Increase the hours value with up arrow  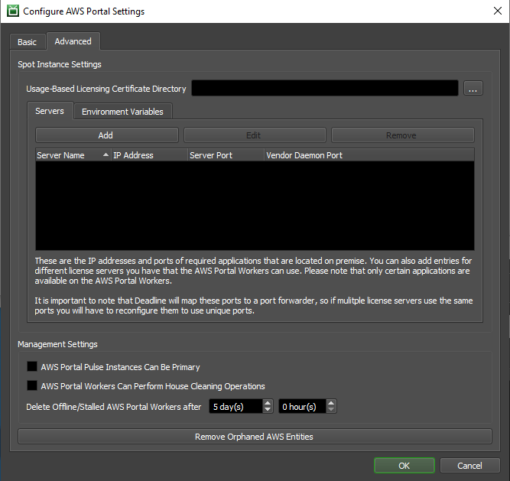[331, 403]
